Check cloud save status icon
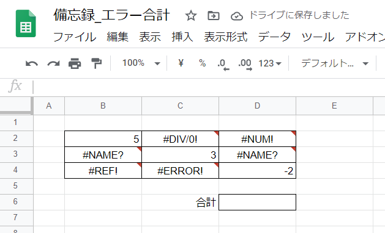This screenshot has width=385, height=233. tap(237, 16)
